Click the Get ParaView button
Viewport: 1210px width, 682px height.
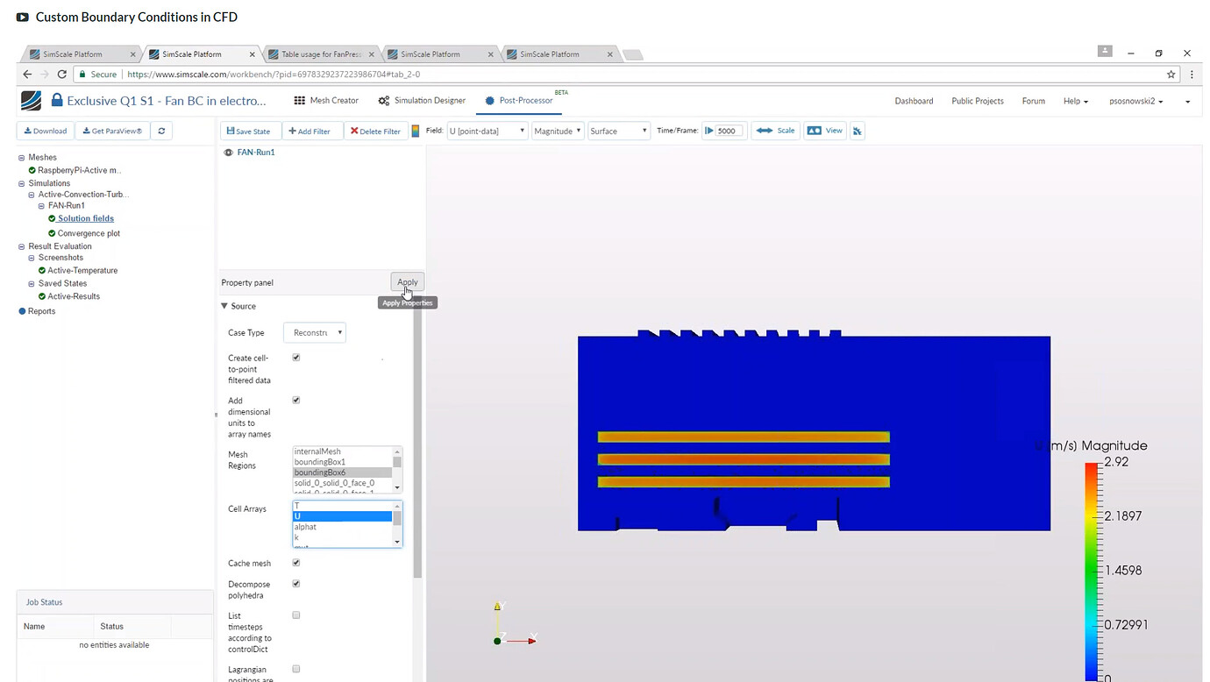111,130
